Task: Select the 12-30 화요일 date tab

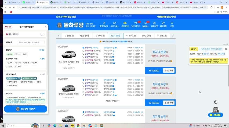Action: pos(100,36)
